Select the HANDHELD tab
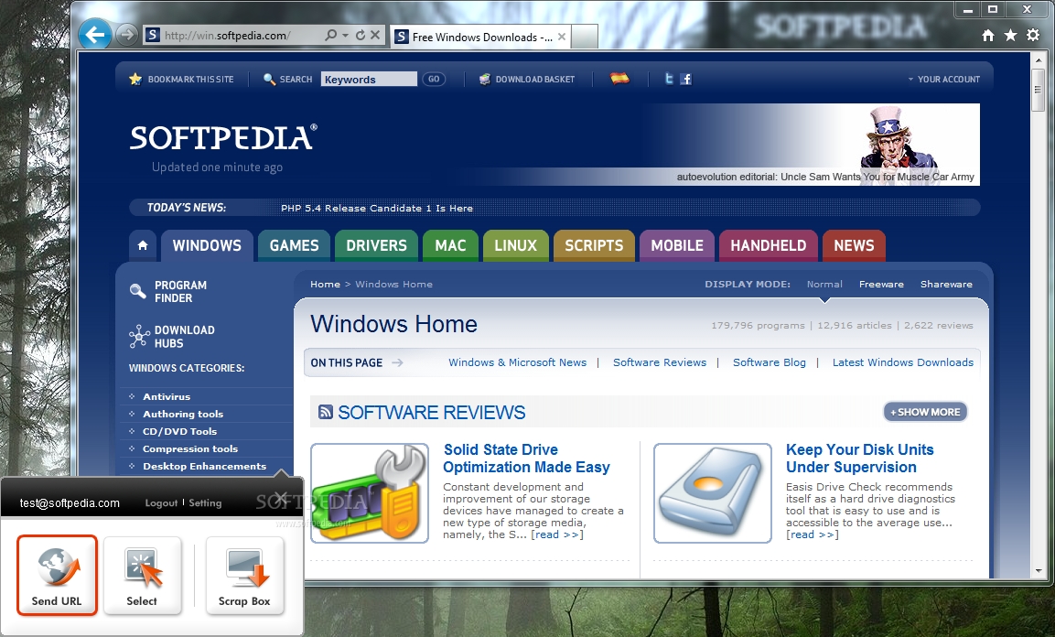 [769, 245]
